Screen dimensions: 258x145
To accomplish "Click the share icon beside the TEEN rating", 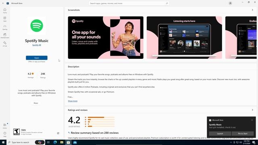I will [58, 133].
